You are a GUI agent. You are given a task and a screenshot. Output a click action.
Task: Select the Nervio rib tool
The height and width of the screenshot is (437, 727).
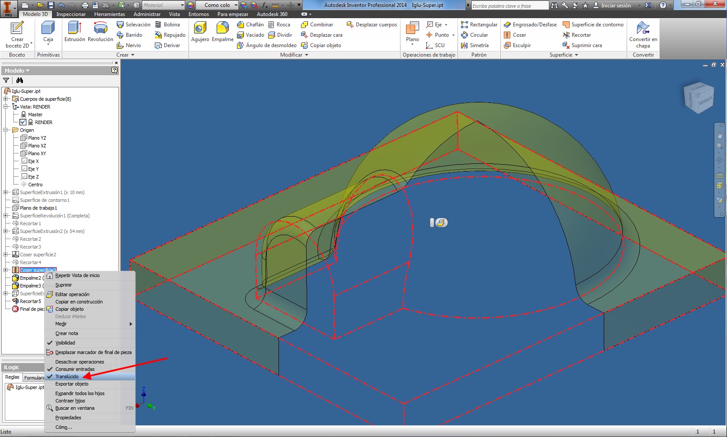click(129, 45)
